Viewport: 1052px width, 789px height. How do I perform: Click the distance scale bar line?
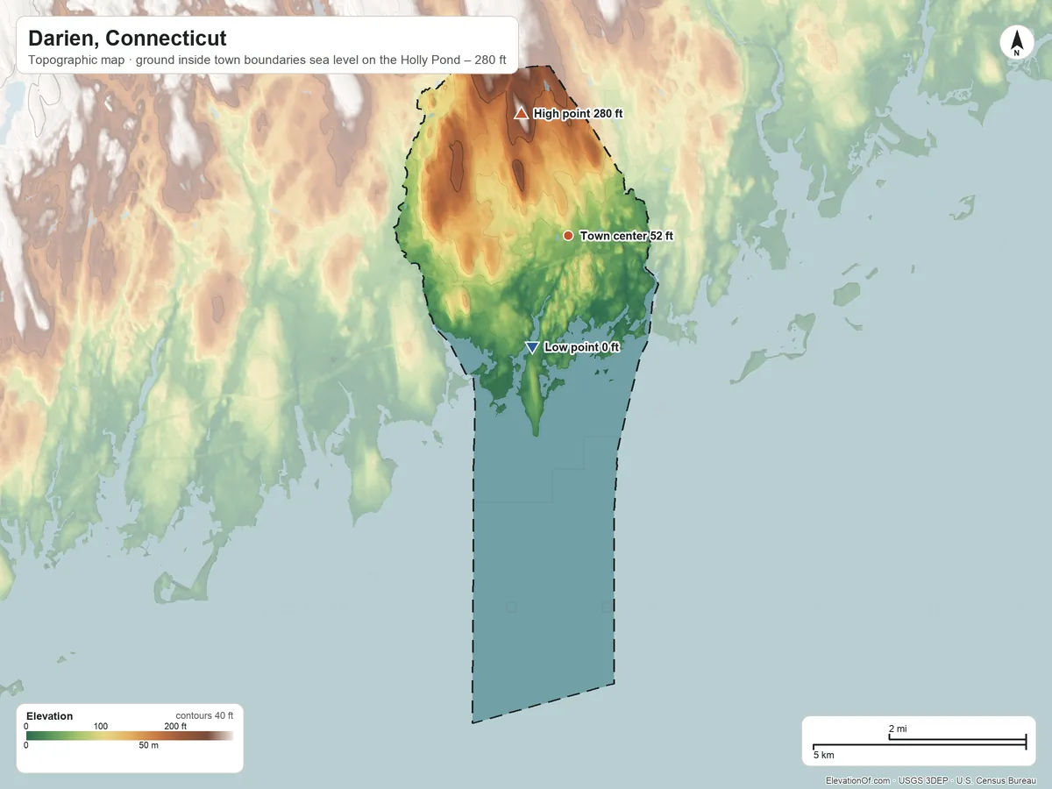pyautogui.click(x=920, y=743)
